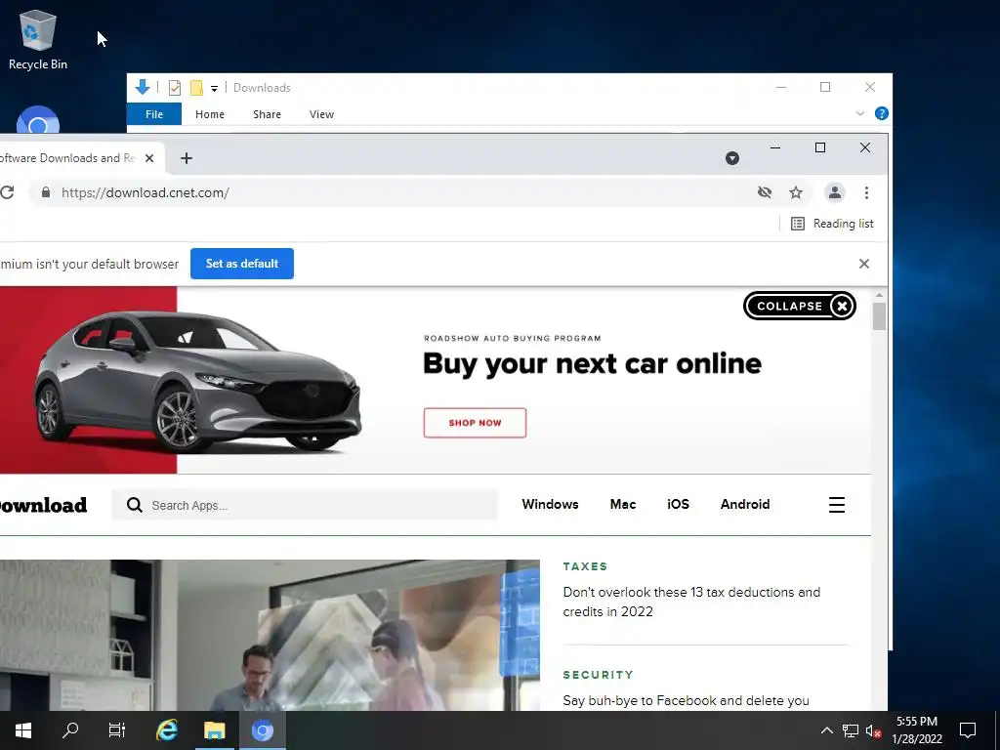Viewport: 1000px width, 750px height.
Task: Click the featured video thumbnail
Action: pos(270,635)
